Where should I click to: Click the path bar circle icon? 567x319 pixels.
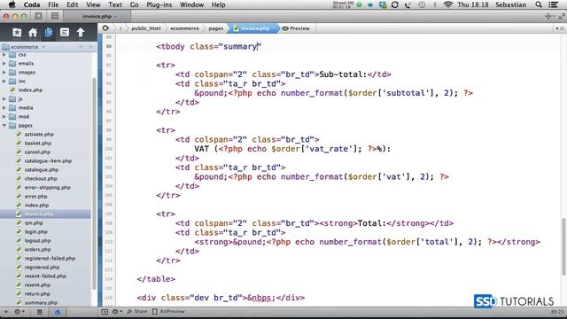pos(105,27)
